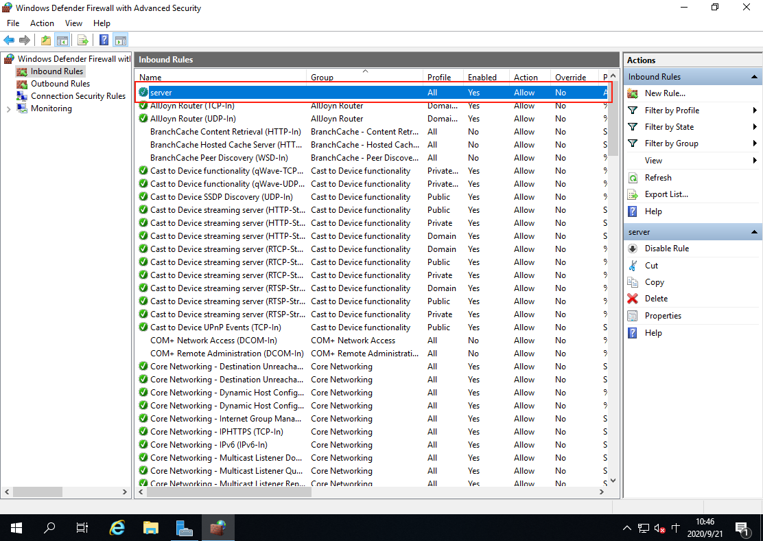Click the Filter by State funnel icon
The height and width of the screenshot is (541, 763).
coord(633,127)
